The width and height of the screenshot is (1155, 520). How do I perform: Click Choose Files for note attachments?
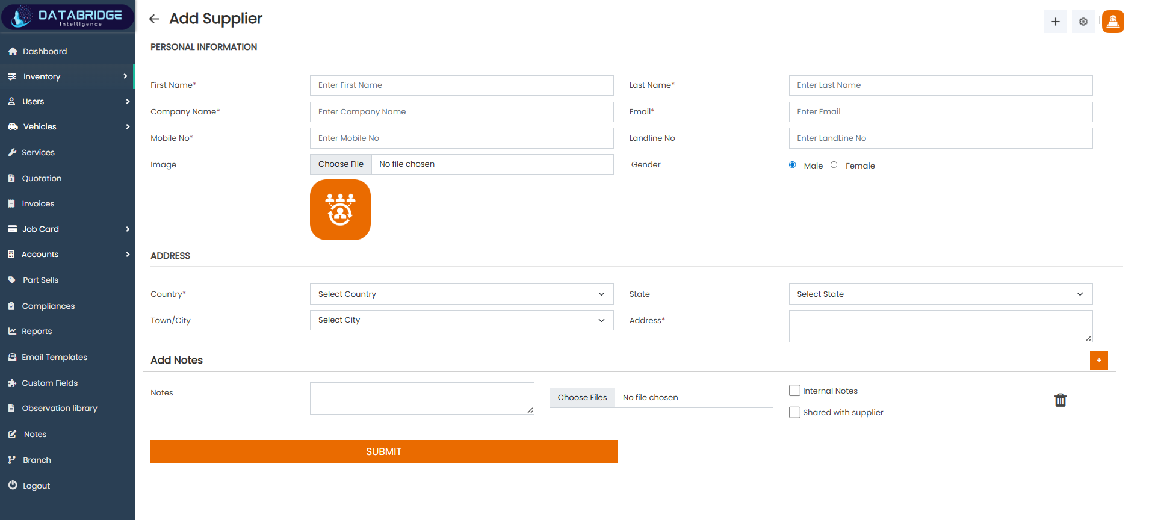(x=582, y=398)
